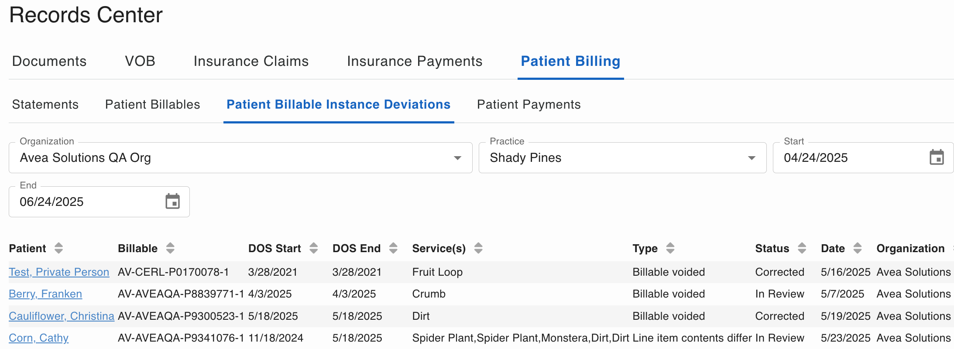Sort table by Date column
The image size is (954, 349).
(858, 248)
